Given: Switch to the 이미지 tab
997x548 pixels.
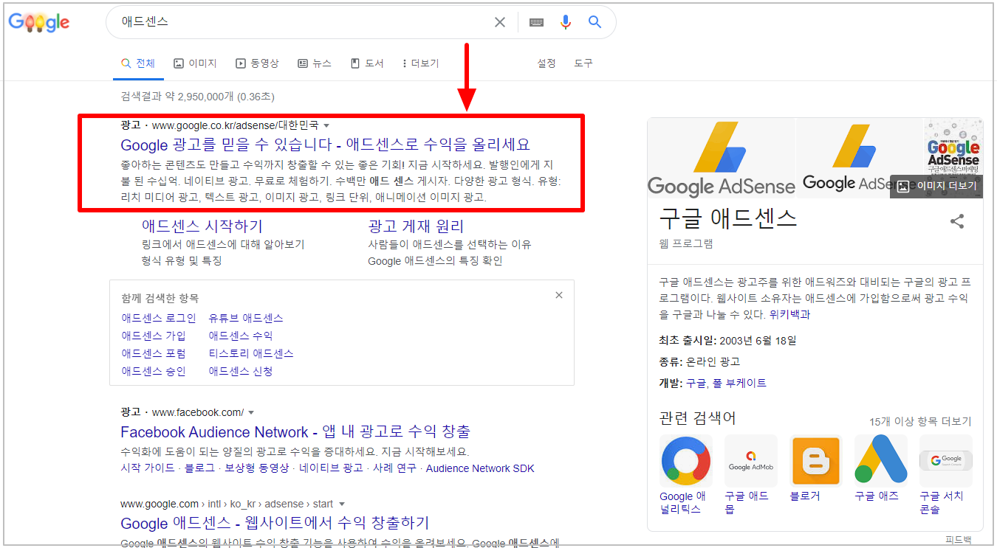Looking at the screenshot, I should (195, 63).
